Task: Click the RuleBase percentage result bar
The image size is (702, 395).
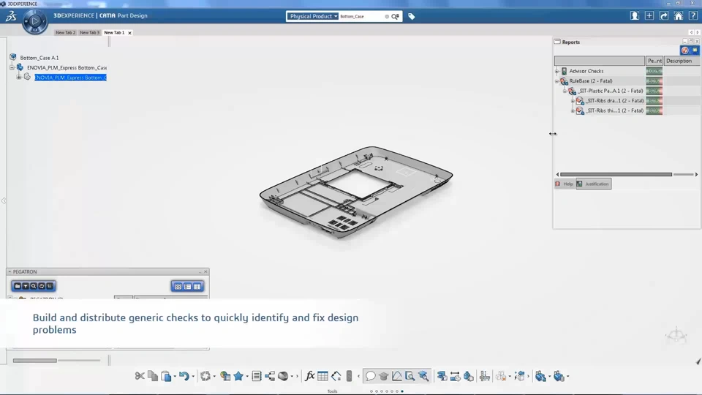Action: pos(654,81)
